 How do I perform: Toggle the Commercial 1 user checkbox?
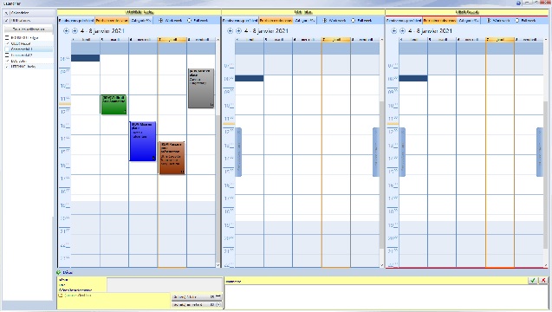click(x=7, y=49)
